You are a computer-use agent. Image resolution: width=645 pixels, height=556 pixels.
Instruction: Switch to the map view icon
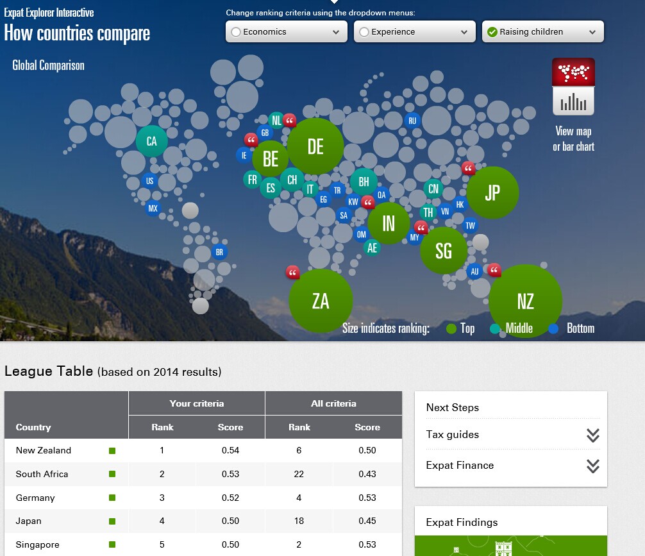click(x=573, y=72)
